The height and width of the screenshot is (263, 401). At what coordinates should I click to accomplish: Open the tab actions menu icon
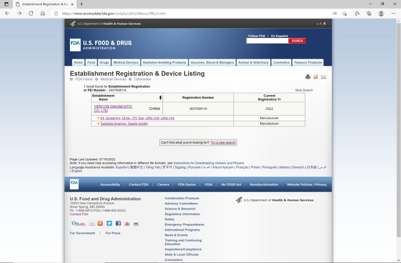(x=6, y=4)
